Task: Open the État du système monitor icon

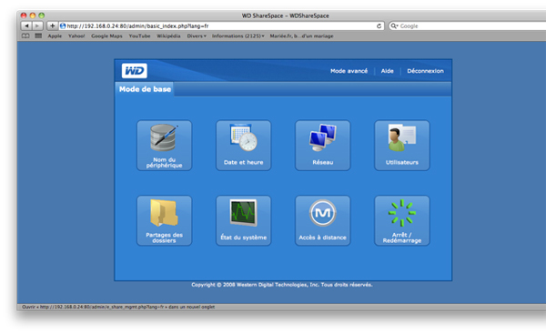Action: (x=243, y=220)
